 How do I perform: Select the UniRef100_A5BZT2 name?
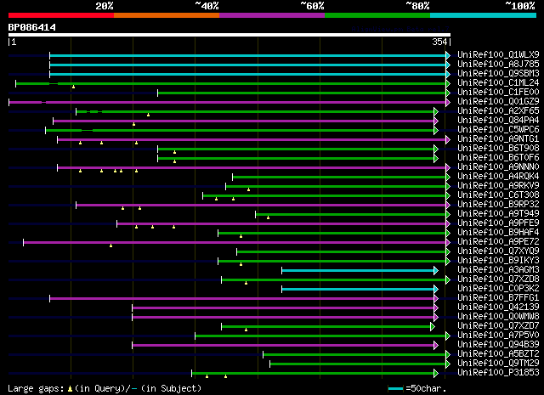pyautogui.click(x=498, y=354)
